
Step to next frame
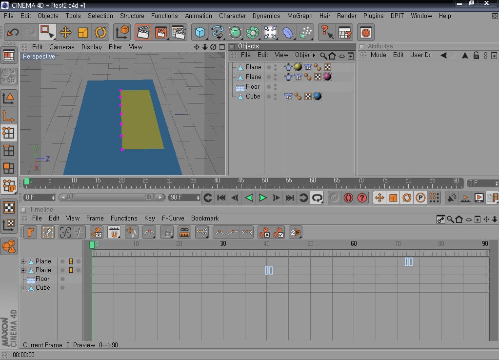pos(276,198)
